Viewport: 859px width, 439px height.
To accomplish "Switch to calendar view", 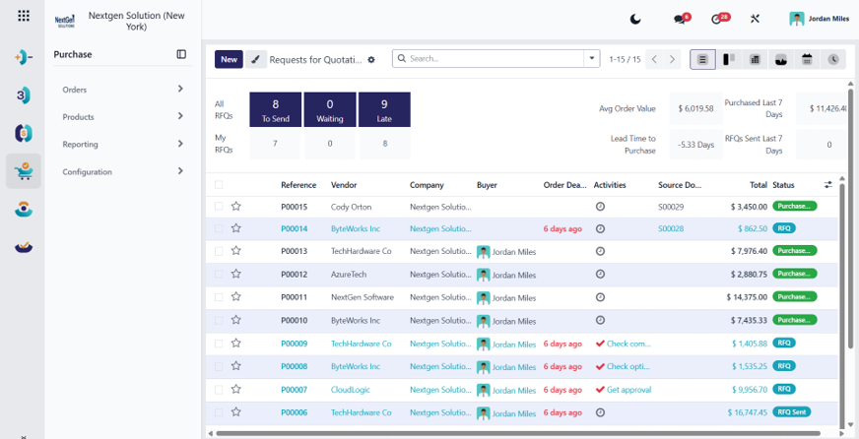I will [807, 59].
